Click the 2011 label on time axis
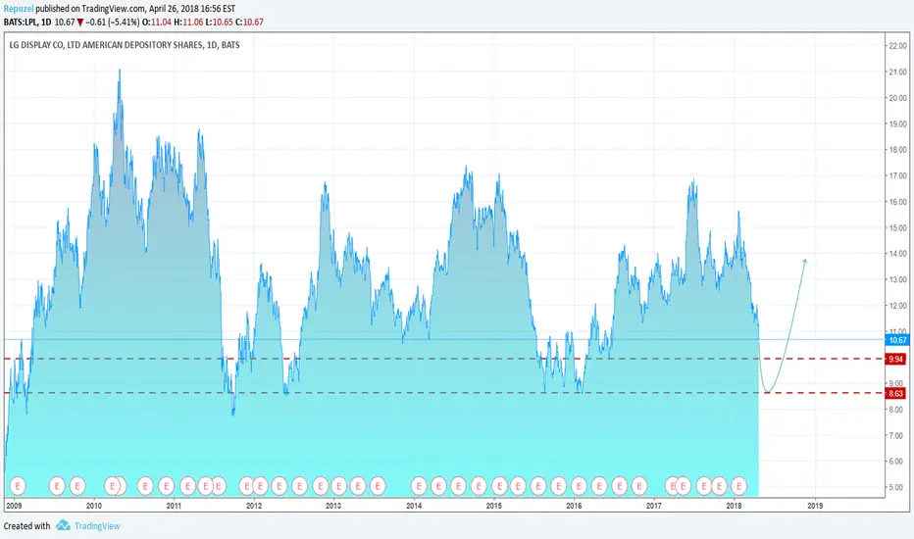 (x=174, y=506)
